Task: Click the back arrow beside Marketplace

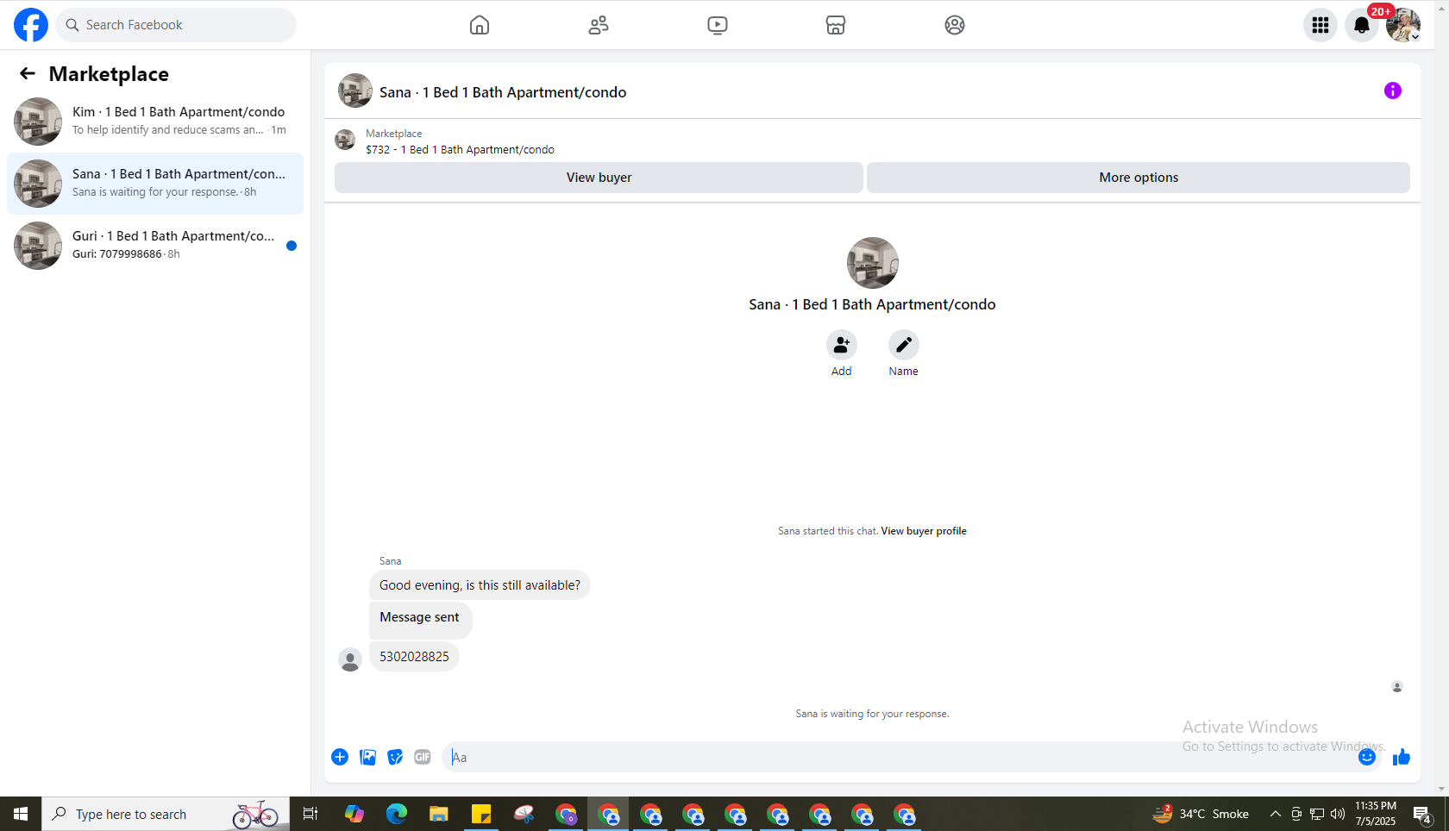Action: click(x=28, y=74)
